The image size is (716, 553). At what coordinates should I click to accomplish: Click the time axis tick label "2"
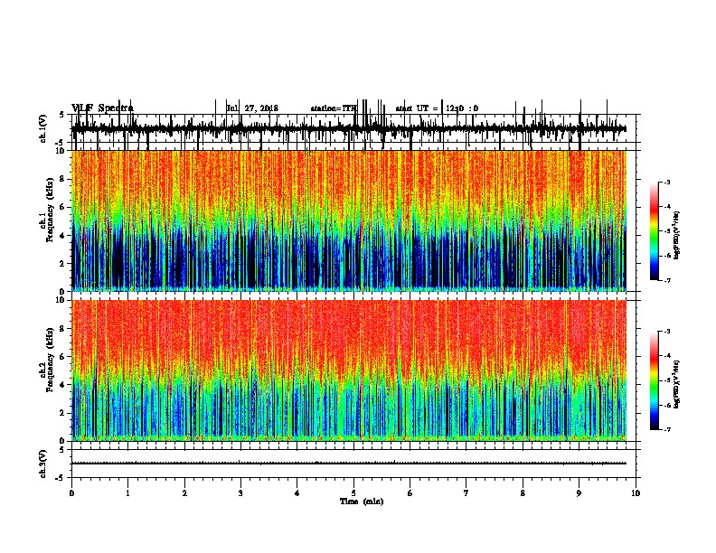point(184,492)
